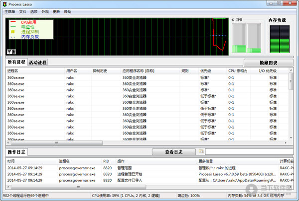Open the 文件 menu
This screenshot has height=201, width=299.
(22, 12)
